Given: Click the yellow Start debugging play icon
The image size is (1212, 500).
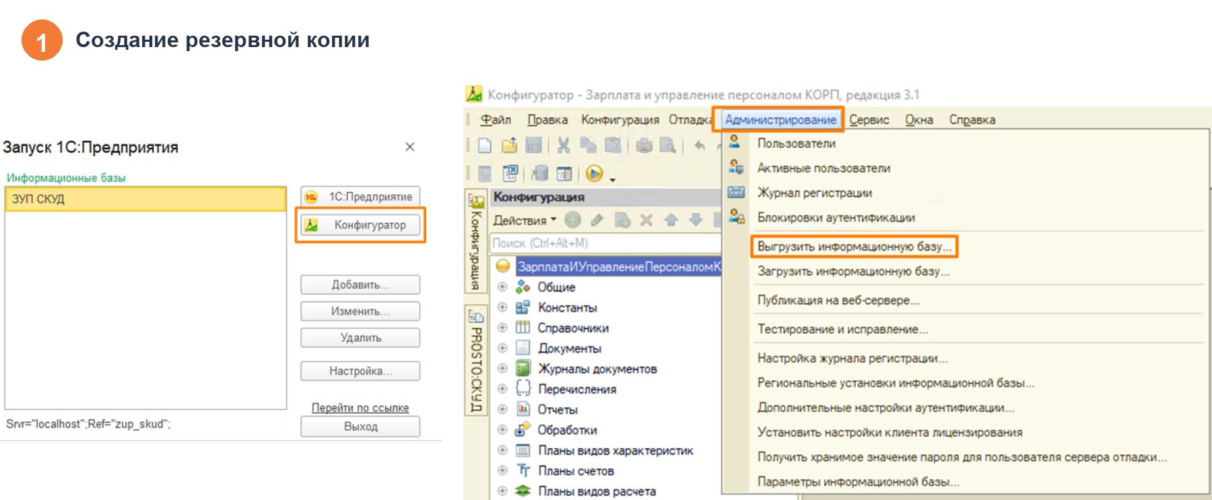Looking at the screenshot, I should 594,174.
